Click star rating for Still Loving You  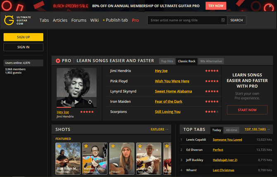212,112
